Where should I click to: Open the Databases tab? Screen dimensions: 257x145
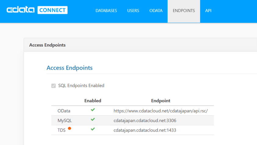click(106, 11)
